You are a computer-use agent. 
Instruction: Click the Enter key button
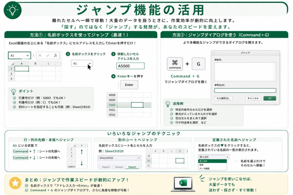click(129, 85)
